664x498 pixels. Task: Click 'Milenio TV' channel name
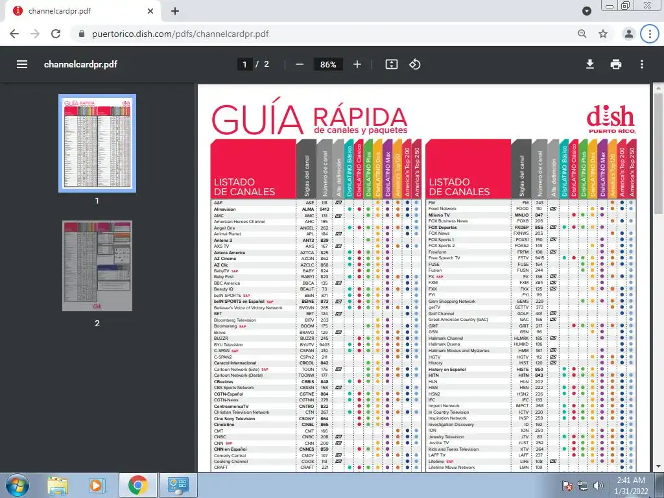(x=439, y=215)
